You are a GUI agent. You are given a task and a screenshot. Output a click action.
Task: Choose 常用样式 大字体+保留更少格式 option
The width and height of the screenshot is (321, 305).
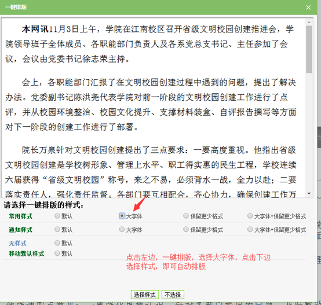(x=250, y=216)
